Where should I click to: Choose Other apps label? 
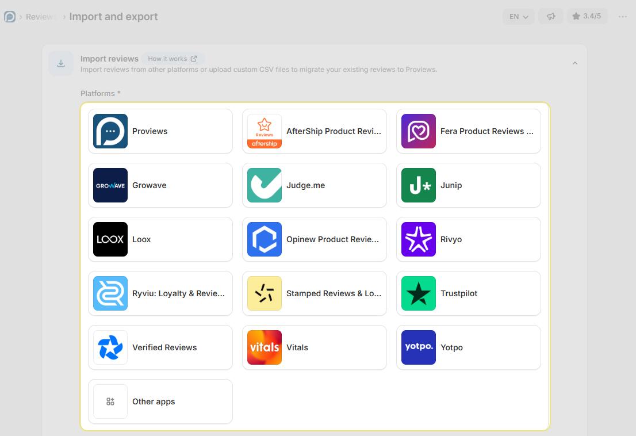(154, 402)
